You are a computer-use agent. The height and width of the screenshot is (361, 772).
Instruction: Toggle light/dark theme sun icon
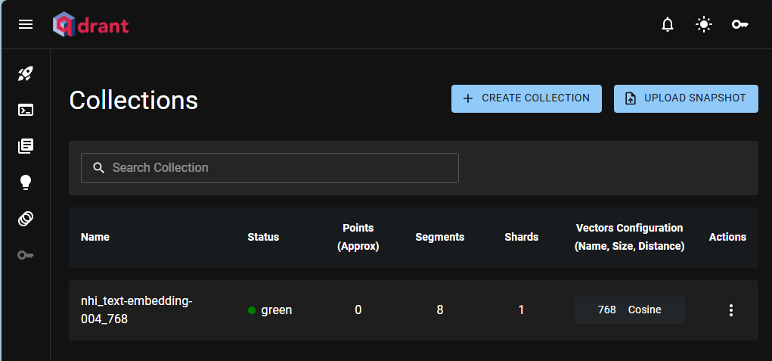pos(704,25)
